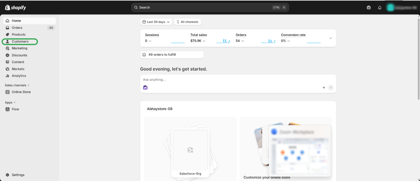Expand the metrics card chevron
The width and height of the screenshot is (420, 181).
point(330,38)
